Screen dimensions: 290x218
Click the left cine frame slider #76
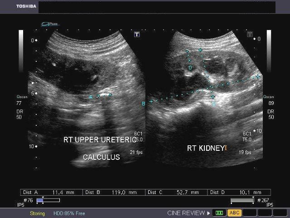coord(48,200)
